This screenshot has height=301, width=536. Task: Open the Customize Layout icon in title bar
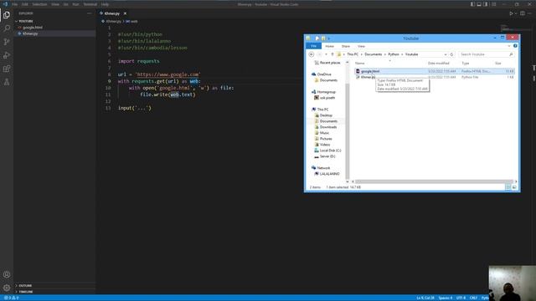(493, 4)
